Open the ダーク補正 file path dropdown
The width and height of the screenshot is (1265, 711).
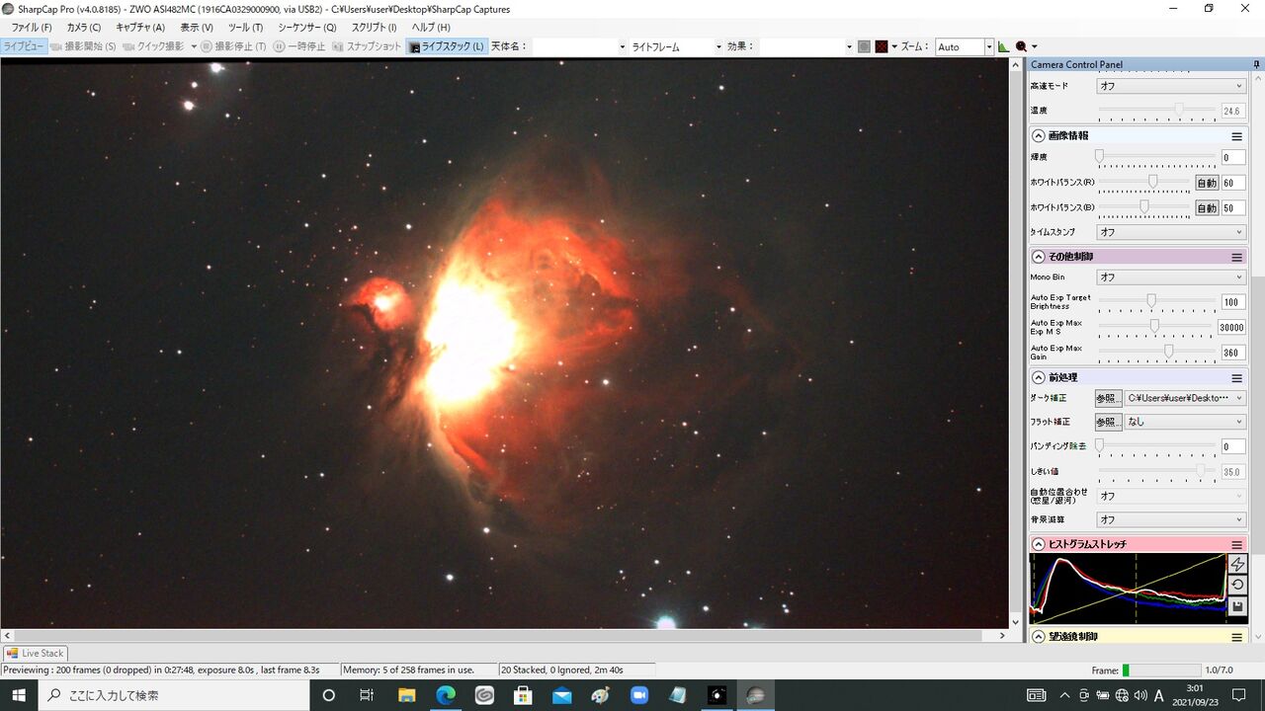(x=1185, y=398)
